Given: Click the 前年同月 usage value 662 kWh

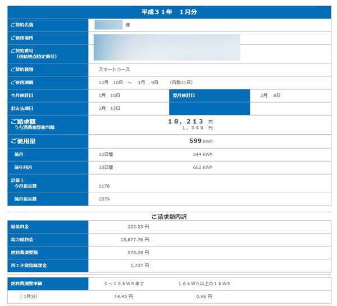Looking at the screenshot, I should tap(202, 167).
